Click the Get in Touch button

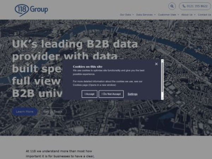pyautogui.click(x=53, y=112)
